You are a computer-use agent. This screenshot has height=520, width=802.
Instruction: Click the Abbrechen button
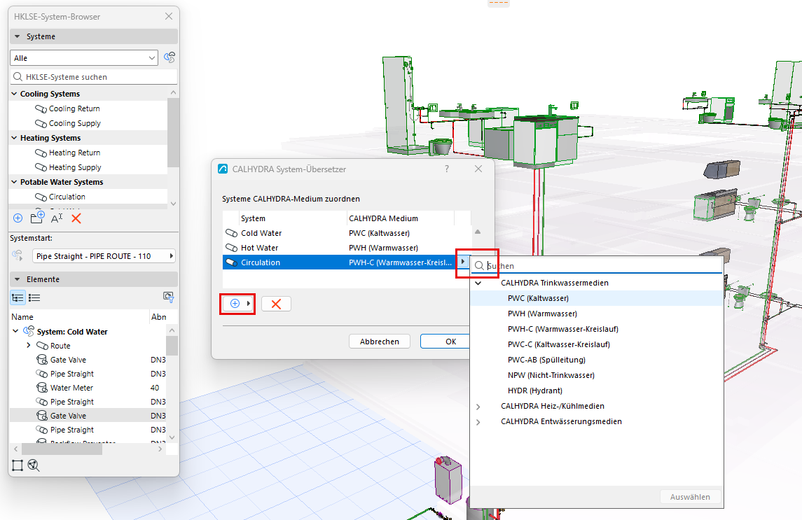[380, 341]
